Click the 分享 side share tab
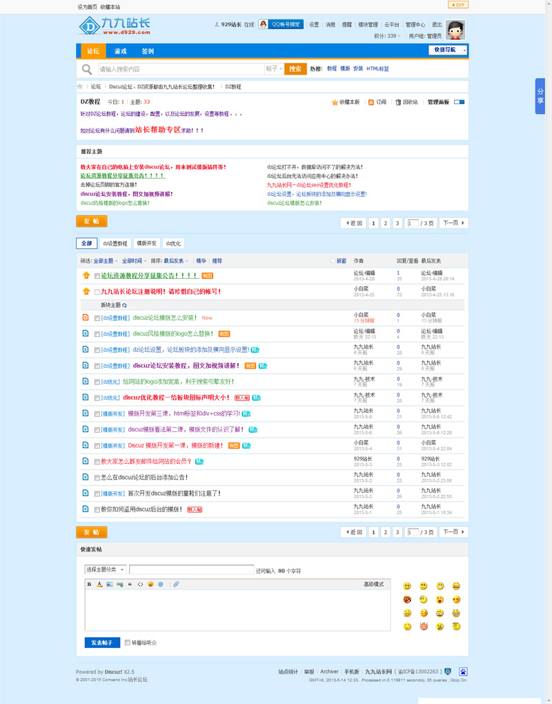Image resolution: width=552 pixels, height=704 pixels. (540, 96)
